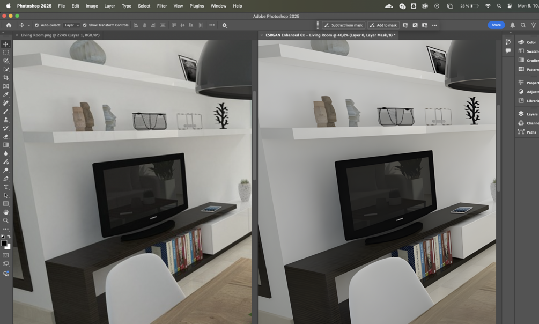
Task: Click the Subtract from mask button
Action: pos(343,25)
